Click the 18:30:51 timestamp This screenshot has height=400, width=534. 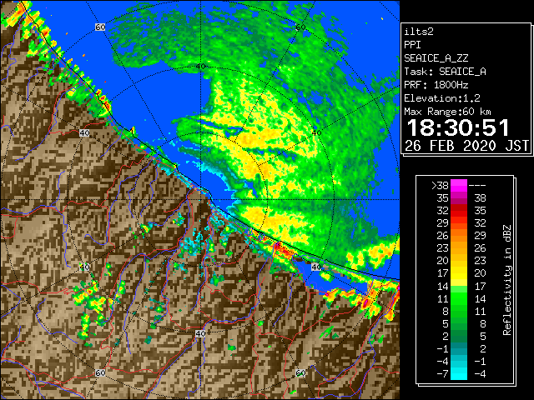[x=458, y=127]
